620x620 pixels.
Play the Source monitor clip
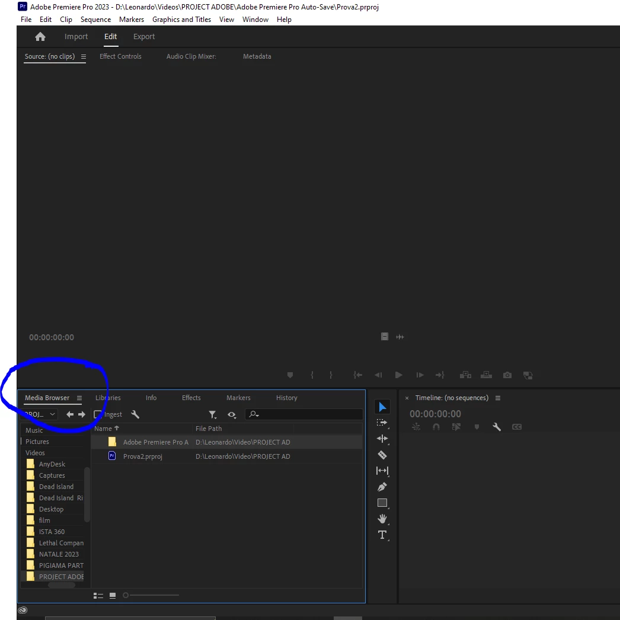pos(398,375)
